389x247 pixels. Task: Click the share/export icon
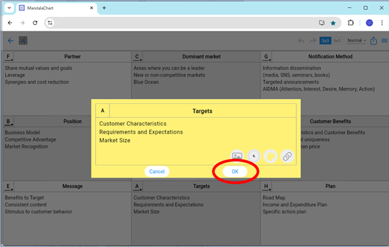point(373,40)
